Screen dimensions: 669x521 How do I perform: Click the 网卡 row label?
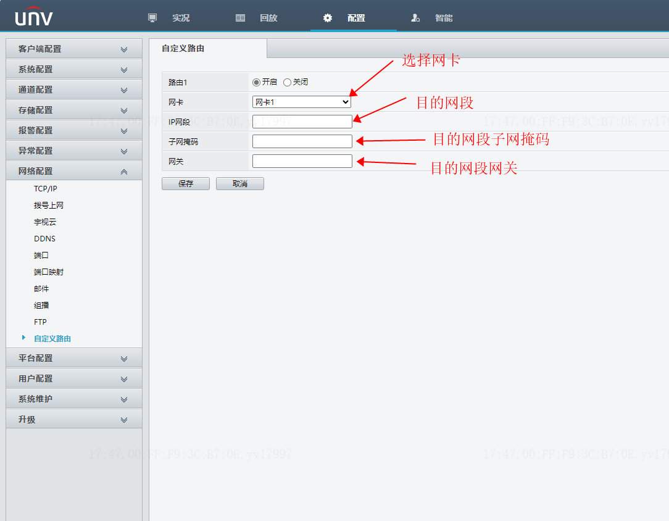(176, 102)
